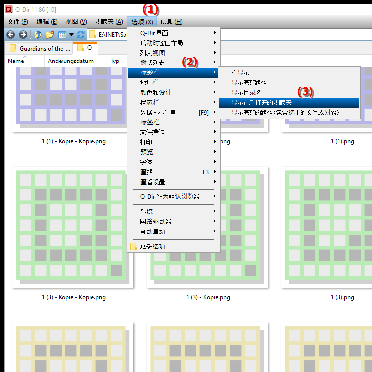The image size is (372, 372).
Task: Click the 选项 (X) menu
Action: click(x=142, y=22)
